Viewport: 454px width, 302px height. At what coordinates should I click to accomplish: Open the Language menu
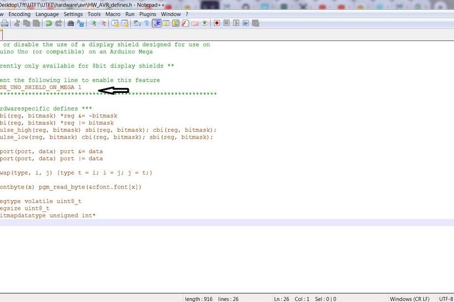(x=47, y=14)
